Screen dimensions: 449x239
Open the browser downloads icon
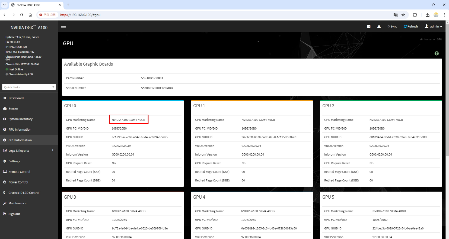428,15
